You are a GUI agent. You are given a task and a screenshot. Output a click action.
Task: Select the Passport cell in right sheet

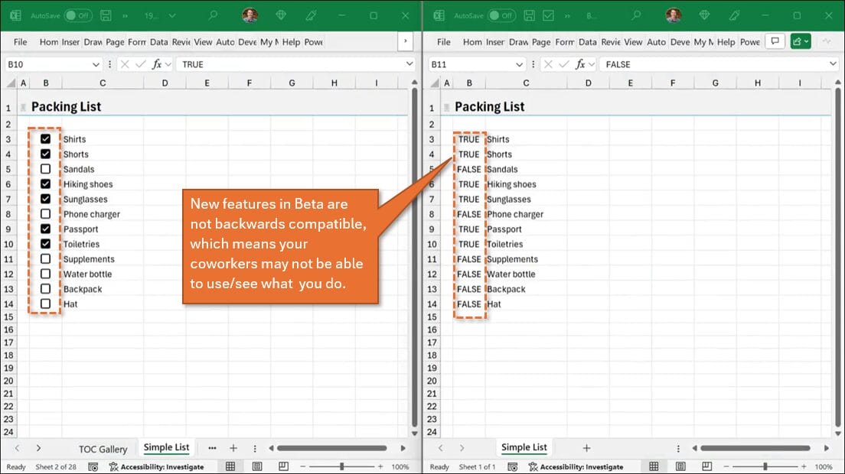(504, 229)
